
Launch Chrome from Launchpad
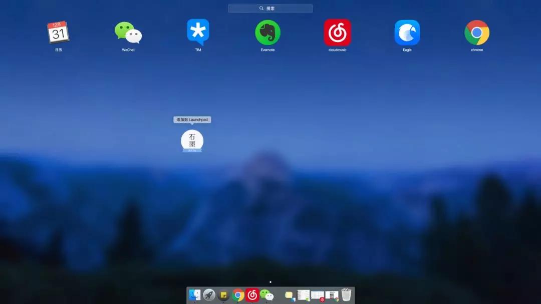click(476, 31)
